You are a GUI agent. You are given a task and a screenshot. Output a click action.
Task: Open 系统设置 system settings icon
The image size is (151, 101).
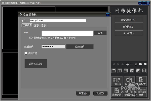(x=141, y=81)
